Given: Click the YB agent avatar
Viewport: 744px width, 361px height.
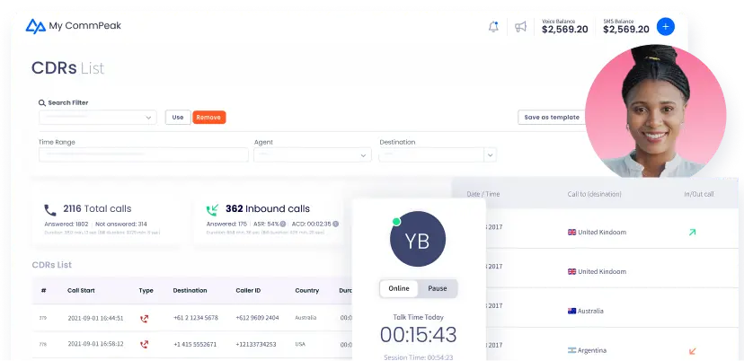Looking at the screenshot, I should [418, 239].
